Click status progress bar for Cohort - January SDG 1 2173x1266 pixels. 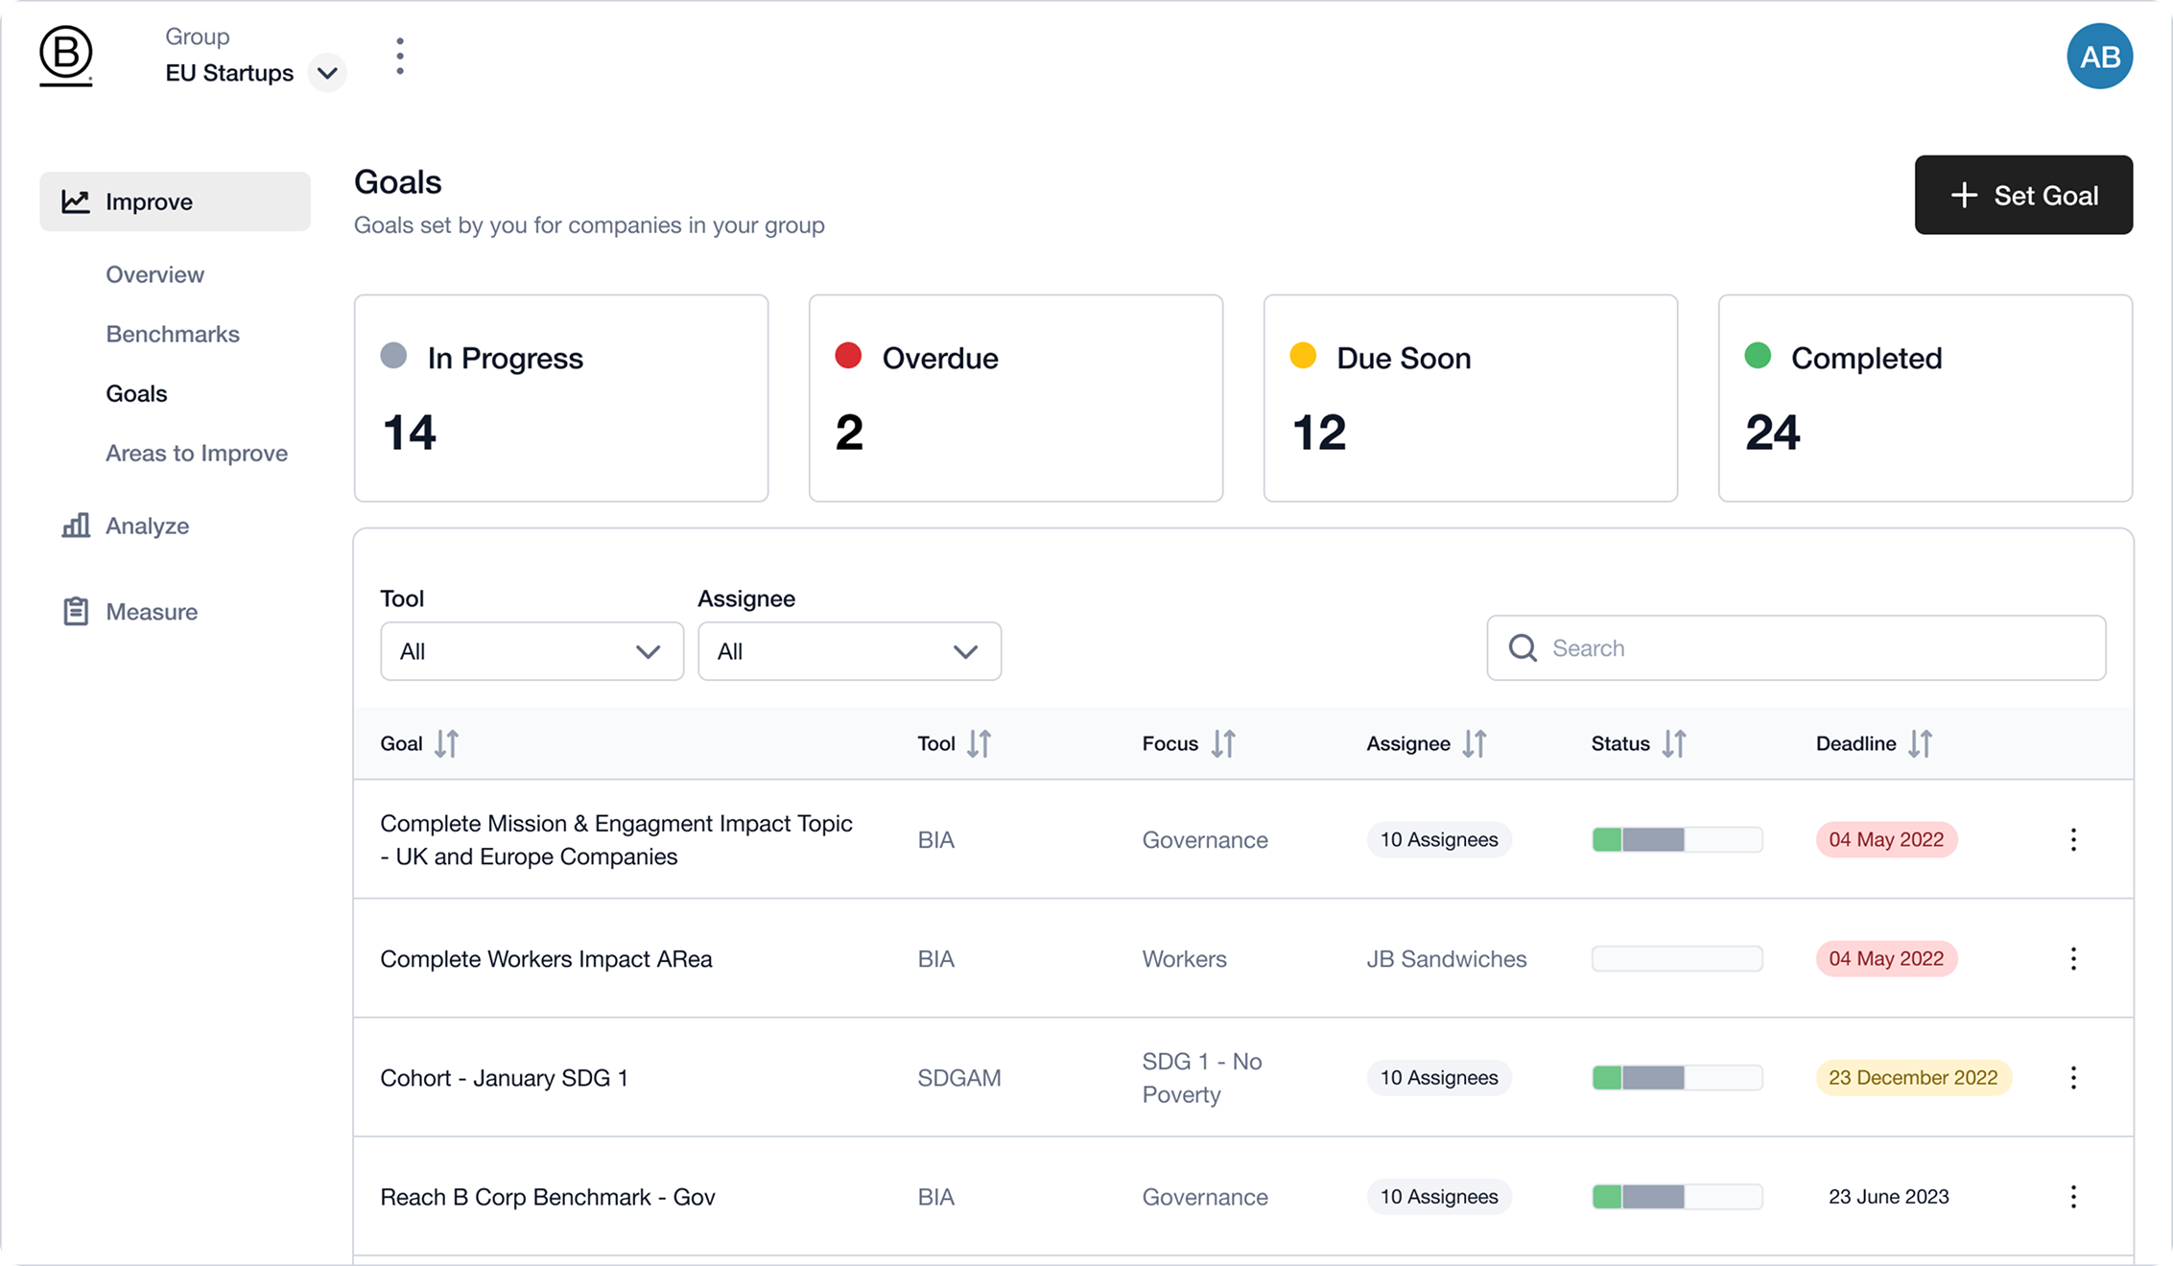[x=1677, y=1077]
